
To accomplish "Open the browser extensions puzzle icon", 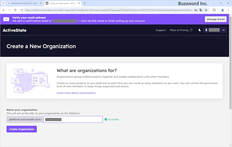I will click(x=214, y=10).
